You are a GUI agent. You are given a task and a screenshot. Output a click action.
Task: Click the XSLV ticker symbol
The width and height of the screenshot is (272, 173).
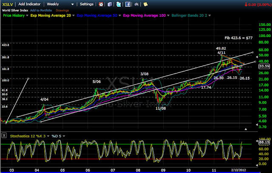point(8,4)
